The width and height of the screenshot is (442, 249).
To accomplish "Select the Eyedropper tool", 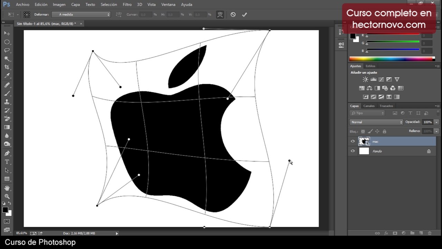I will click(7, 76).
